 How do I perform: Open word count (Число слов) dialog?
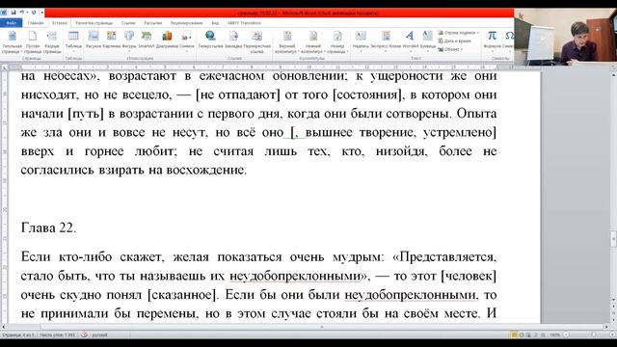(58, 335)
